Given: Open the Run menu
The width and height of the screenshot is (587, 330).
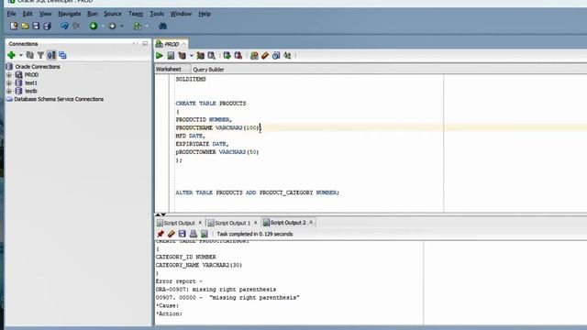Looking at the screenshot, I should [x=93, y=14].
